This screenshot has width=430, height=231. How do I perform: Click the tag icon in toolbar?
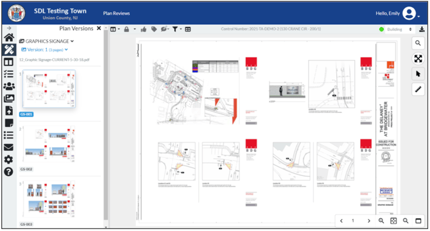click(154, 29)
